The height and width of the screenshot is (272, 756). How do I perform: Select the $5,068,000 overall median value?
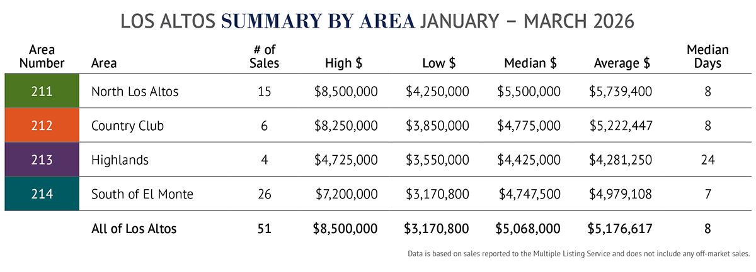pos(528,229)
